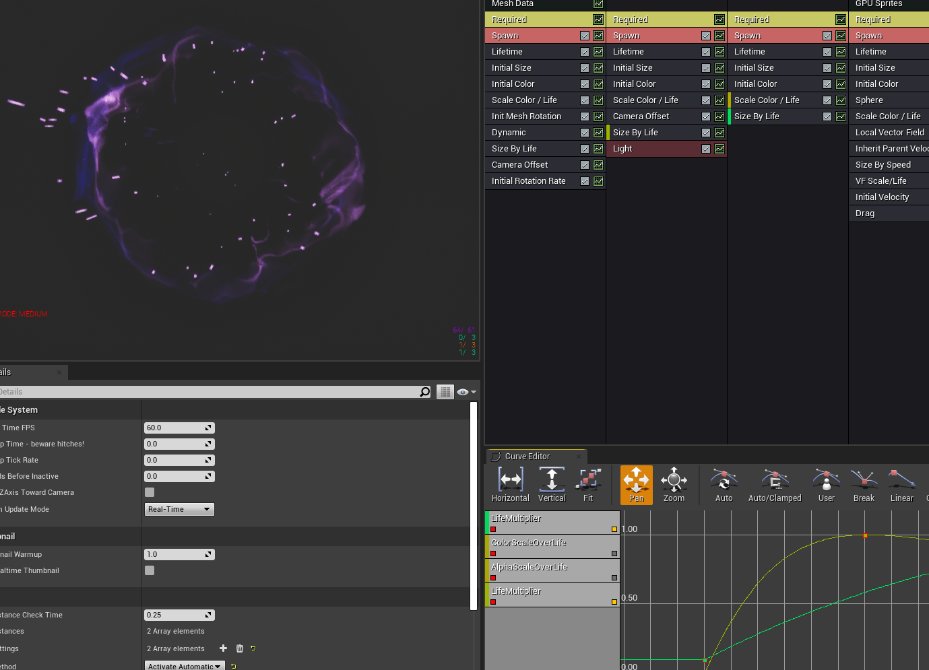Open the Real-Time update mode dropdown

point(179,509)
